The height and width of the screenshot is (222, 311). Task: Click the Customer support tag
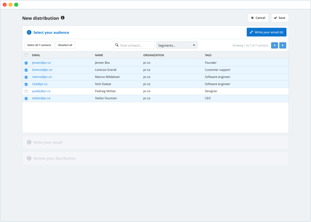point(217,70)
